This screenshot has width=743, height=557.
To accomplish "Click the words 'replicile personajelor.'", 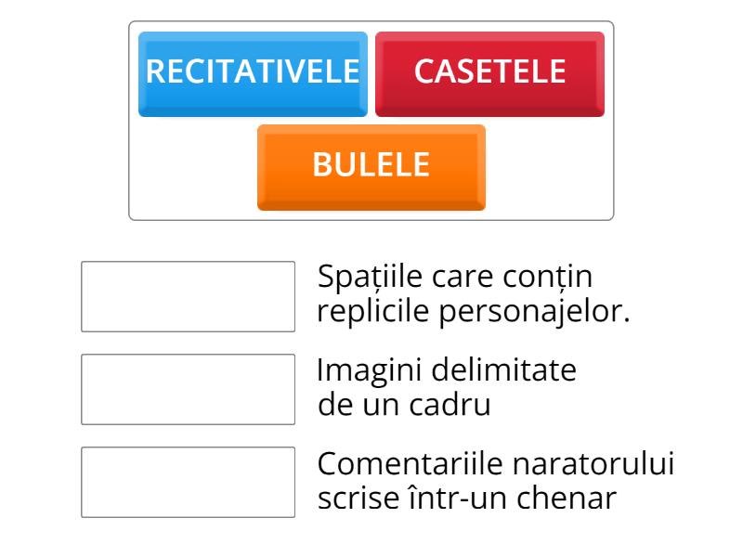I will [474, 312].
